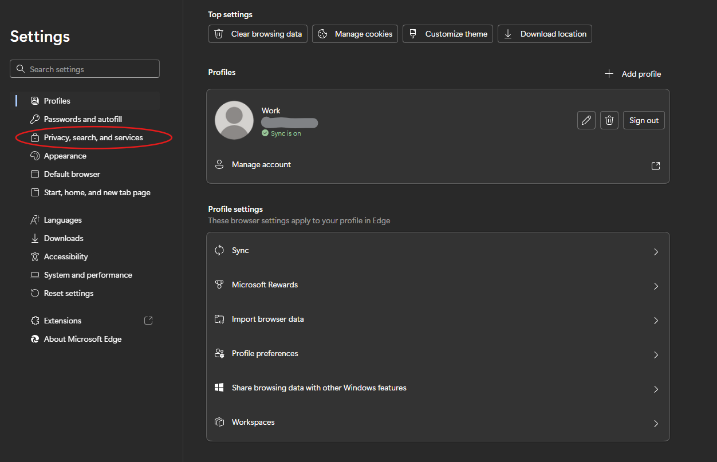This screenshot has height=462, width=717.
Task: Click the Workspaces stacked-cubes icon
Action: (x=219, y=422)
